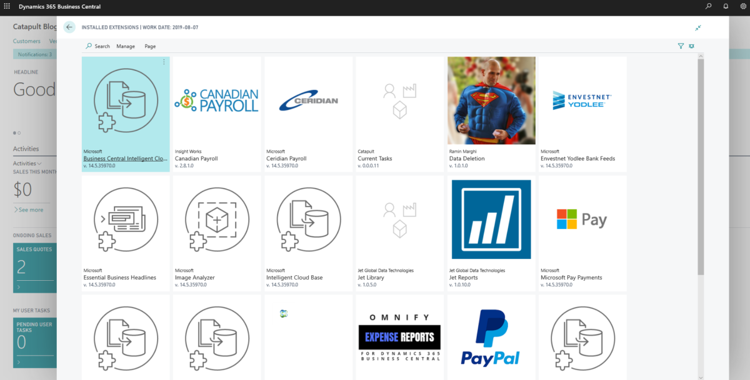
Task: Click the 'Essential Business Headlines' name
Action: click(120, 278)
